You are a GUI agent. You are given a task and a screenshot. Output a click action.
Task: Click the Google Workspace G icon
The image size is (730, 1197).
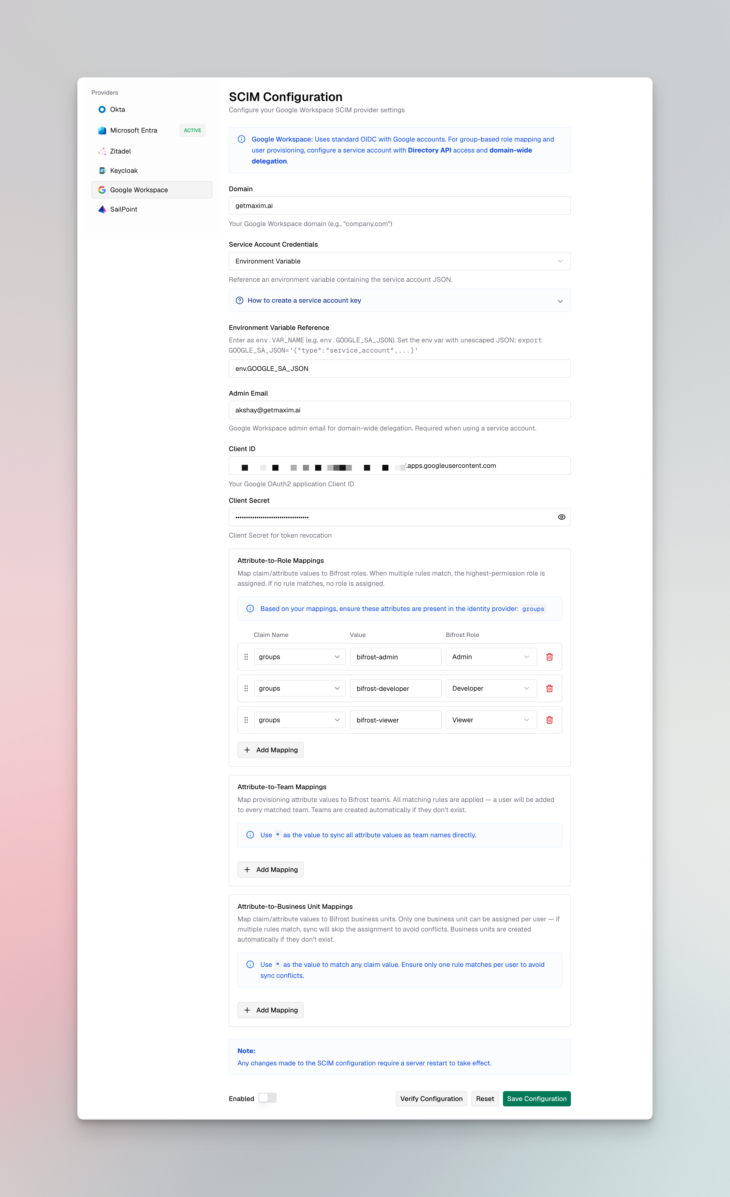tap(102, 190)
